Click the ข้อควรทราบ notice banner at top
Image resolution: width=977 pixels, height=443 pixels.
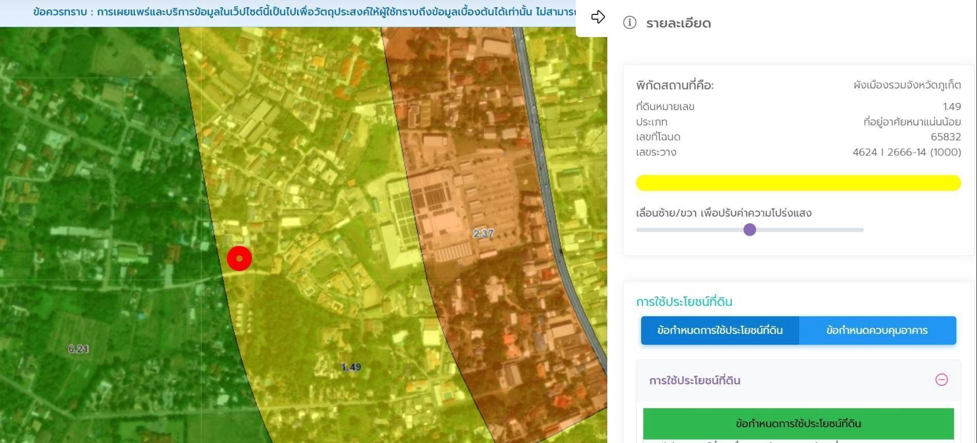pyautogui.click(x=303, y=12)
